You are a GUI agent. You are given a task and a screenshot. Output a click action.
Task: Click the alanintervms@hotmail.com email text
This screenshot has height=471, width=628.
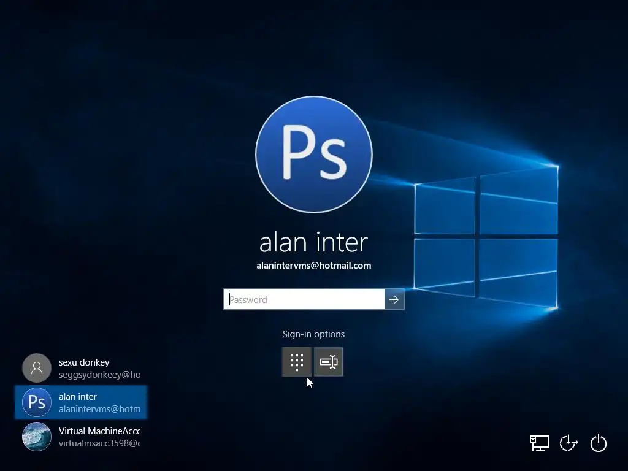(313, 266)
